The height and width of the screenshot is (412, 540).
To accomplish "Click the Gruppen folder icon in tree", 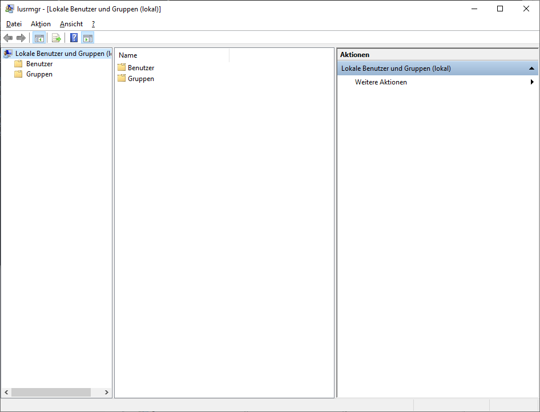I will [18, 74].
